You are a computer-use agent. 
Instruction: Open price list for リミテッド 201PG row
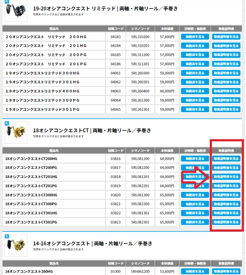[x=195, y=64]
